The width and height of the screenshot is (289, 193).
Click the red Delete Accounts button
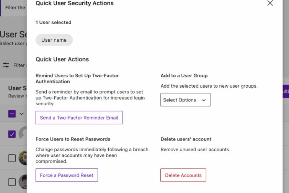(183, 175)
